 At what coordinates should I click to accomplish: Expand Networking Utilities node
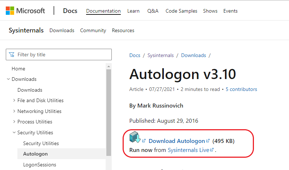(14, 111)
